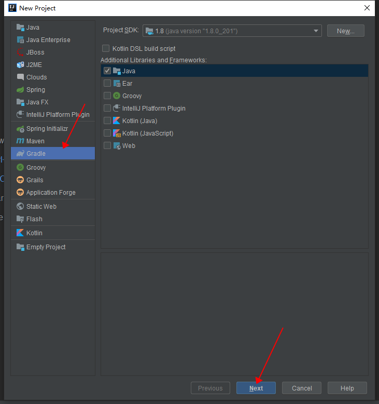Open the Project SDK dropdown
Viewport: 379px width, 404px height.
(232, 31)
